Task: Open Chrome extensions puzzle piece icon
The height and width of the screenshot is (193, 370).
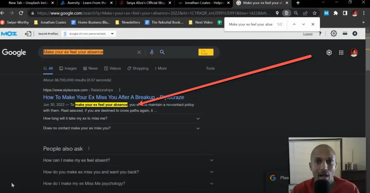Action: [x=335, y=13]
